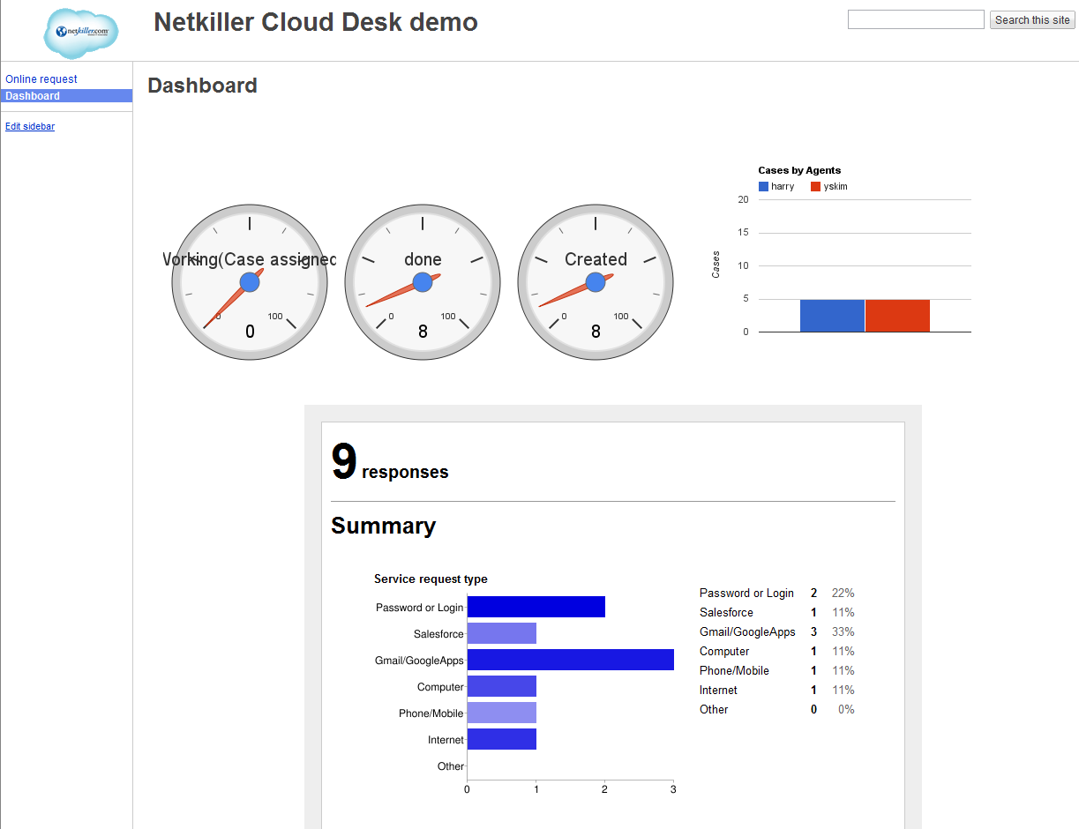Image resolution: width=1079 pixels, height=829 pixels.
Task: Click the Cases by Agents title
Action: (799, 170)
